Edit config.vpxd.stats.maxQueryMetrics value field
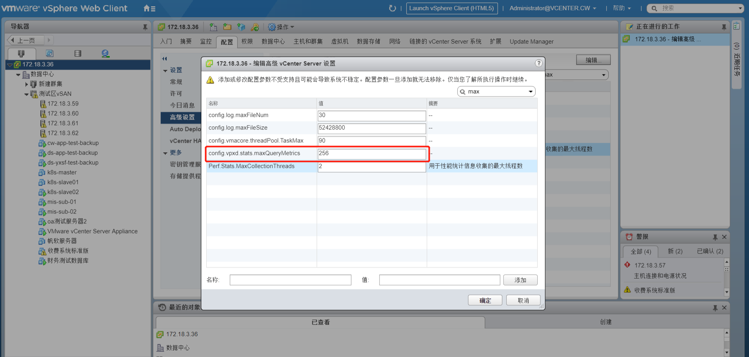 pyautogui.click(x=372, y=153)
